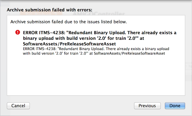Click the 'Archive submission failed with errors:' heading
Image resolution: width=192 pixels, height=116 pixels.
point(49,10)
